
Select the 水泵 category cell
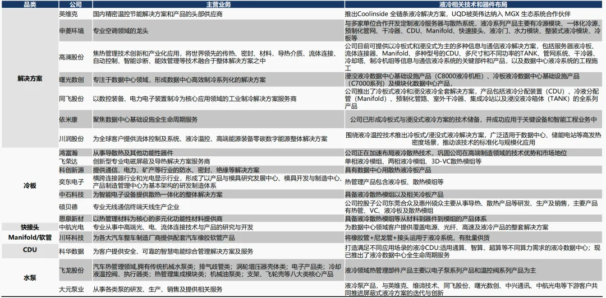pos(29,277)
